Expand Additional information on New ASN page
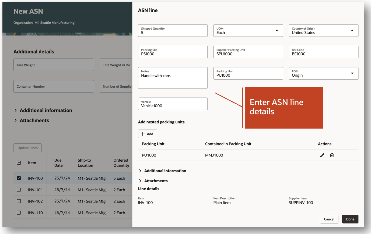Screen dimensions: 371x234 [x=43, y=110]
